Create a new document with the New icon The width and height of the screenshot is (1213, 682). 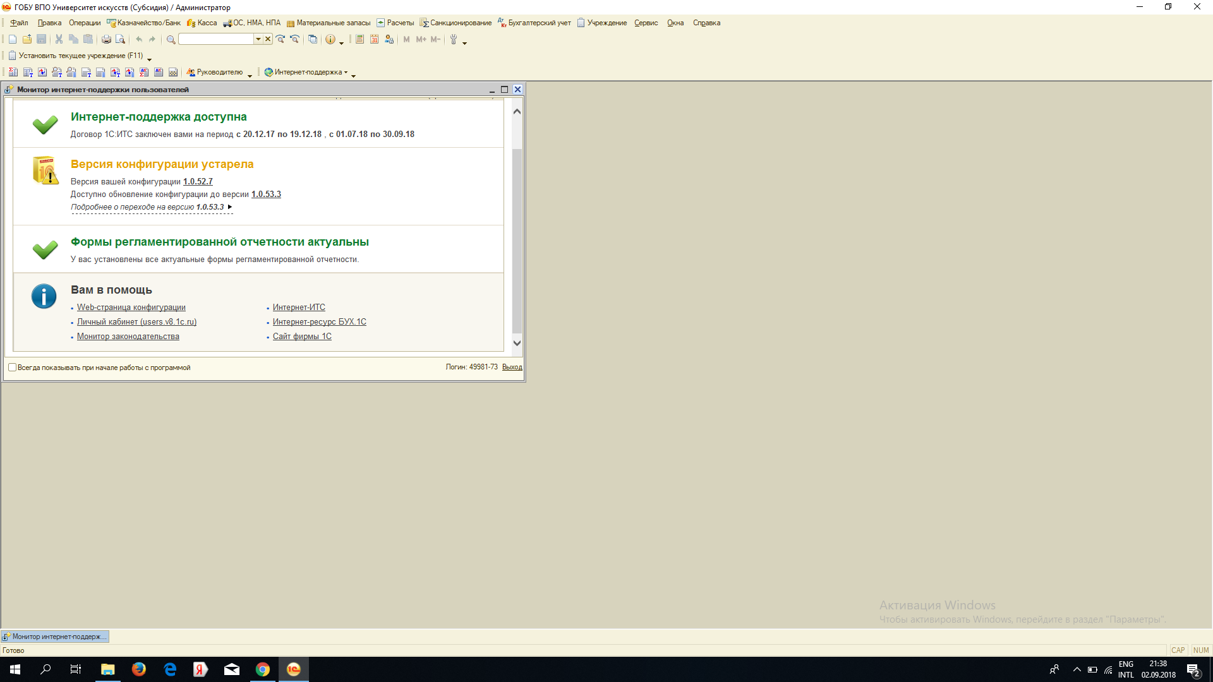point(13,39)
